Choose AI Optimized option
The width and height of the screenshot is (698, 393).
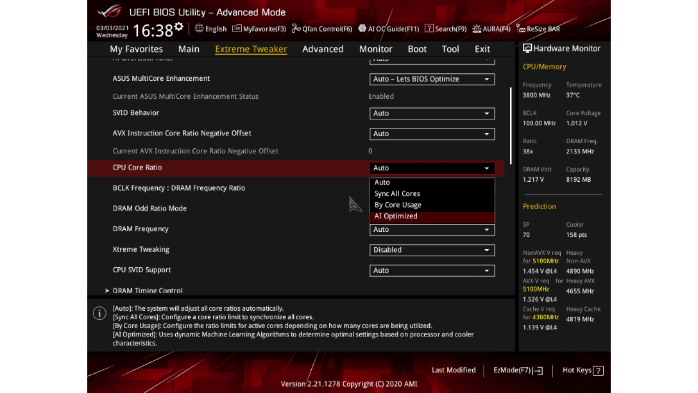pyautogui.click(x=432, y=216)
